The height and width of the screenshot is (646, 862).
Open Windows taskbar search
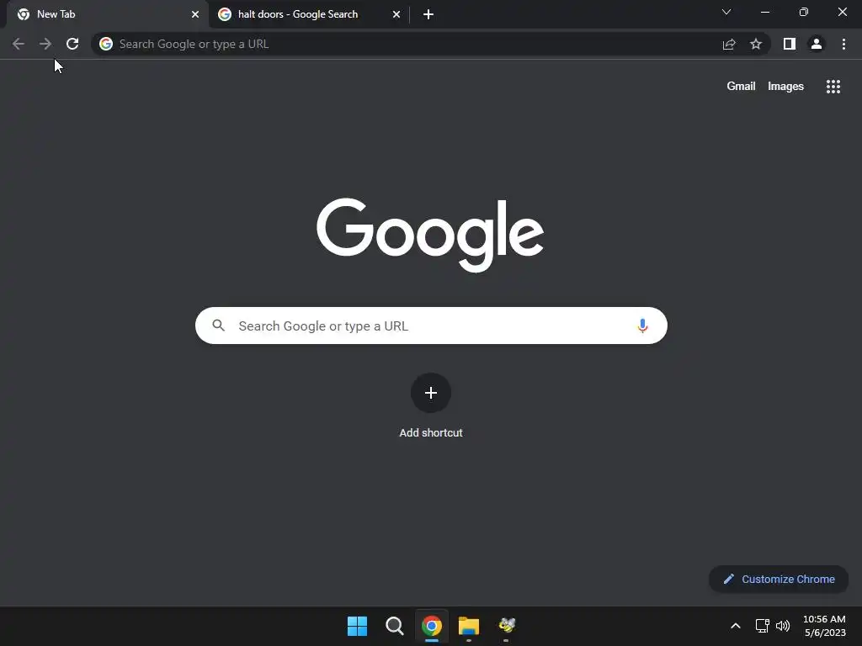394,626
